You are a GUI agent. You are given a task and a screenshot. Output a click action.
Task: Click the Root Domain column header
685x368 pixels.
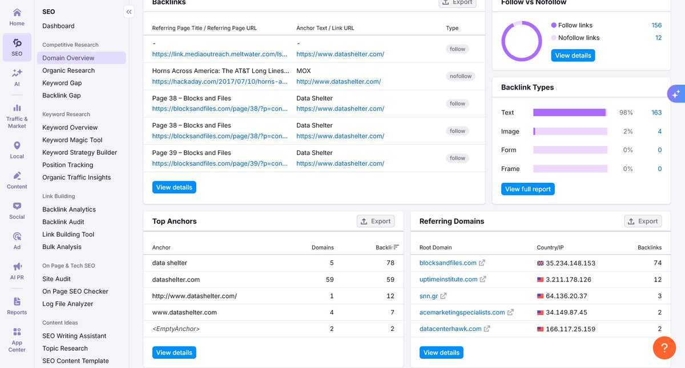pyautogui.click(x=436, y=248)
